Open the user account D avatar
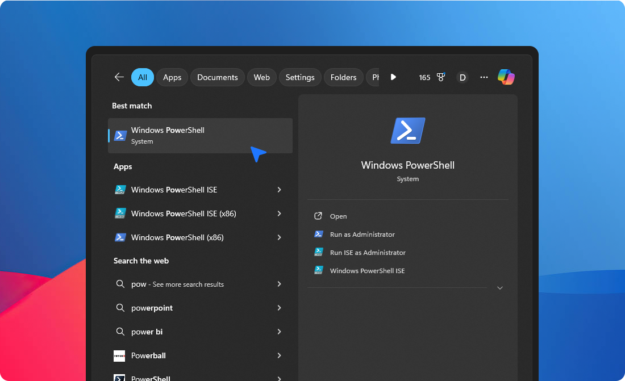Screen dimensions: 625x381 463,77
